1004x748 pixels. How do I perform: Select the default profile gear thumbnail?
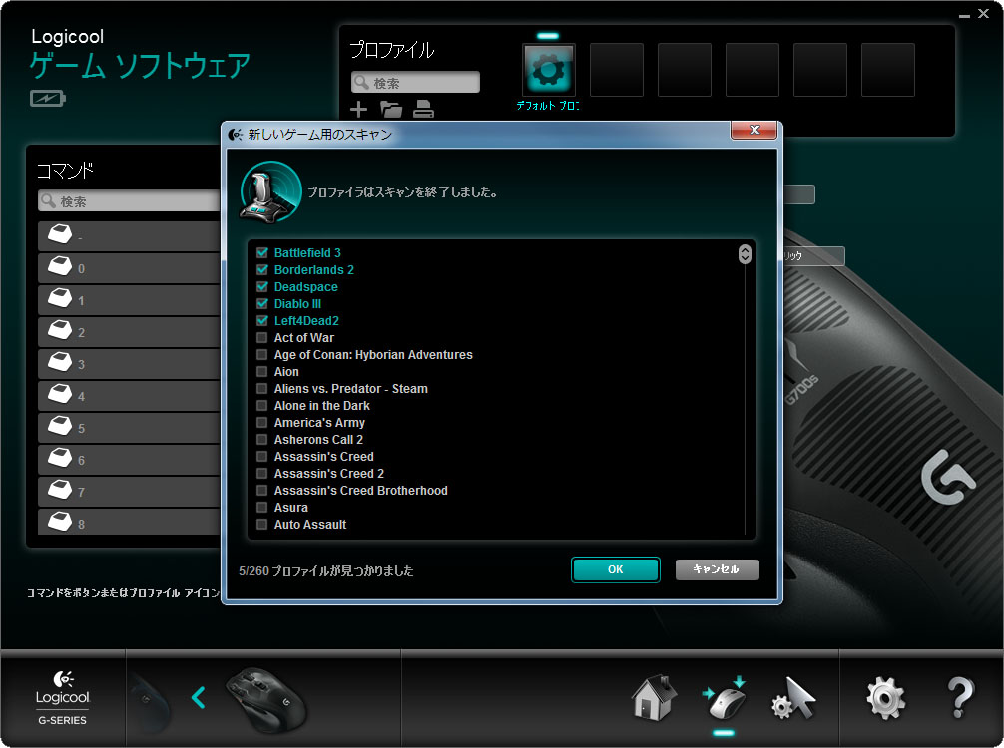coord(549,70)
